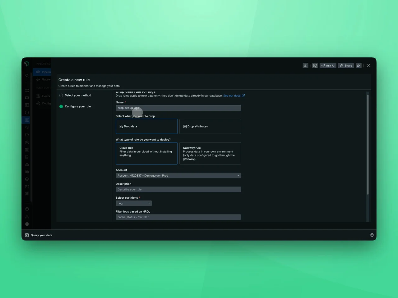
Task: Click the Ask AI button
Action: pyautogui.click(x=328, y=65)
